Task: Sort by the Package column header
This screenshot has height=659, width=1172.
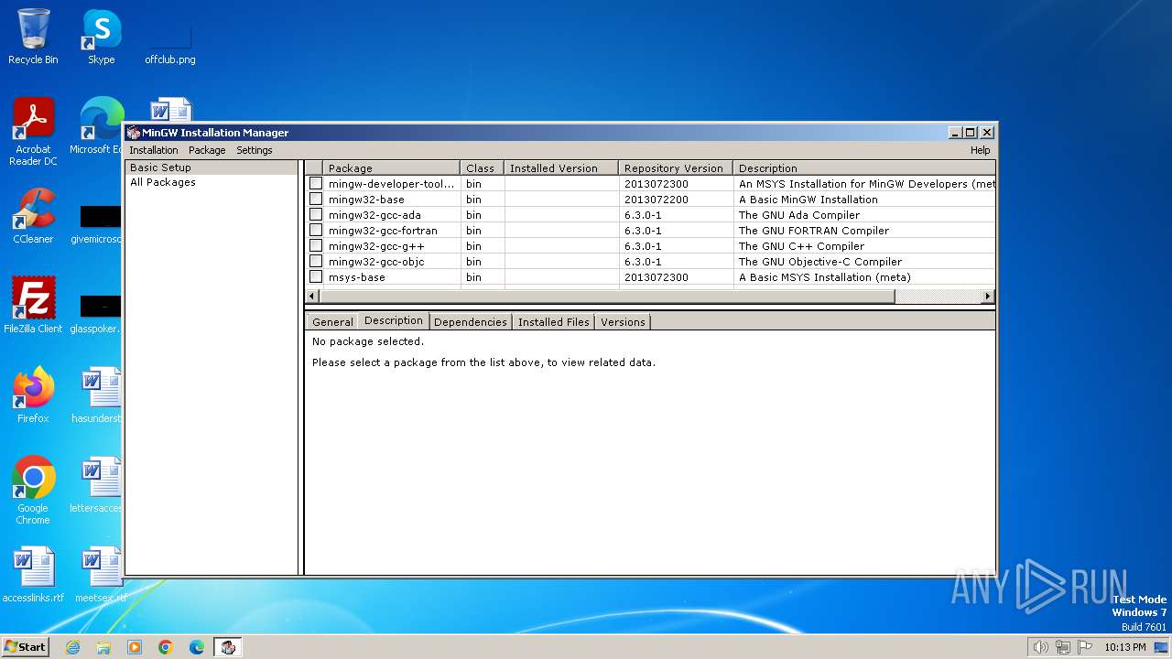Action: click(x=391, y=168)
